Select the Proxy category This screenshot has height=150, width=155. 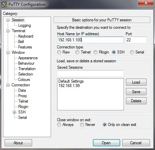pyautogui.click(x=23, y=96)
